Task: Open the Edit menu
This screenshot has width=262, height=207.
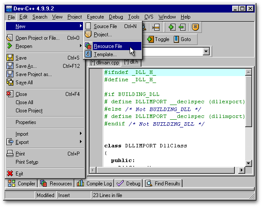Action: click(23, 17)
